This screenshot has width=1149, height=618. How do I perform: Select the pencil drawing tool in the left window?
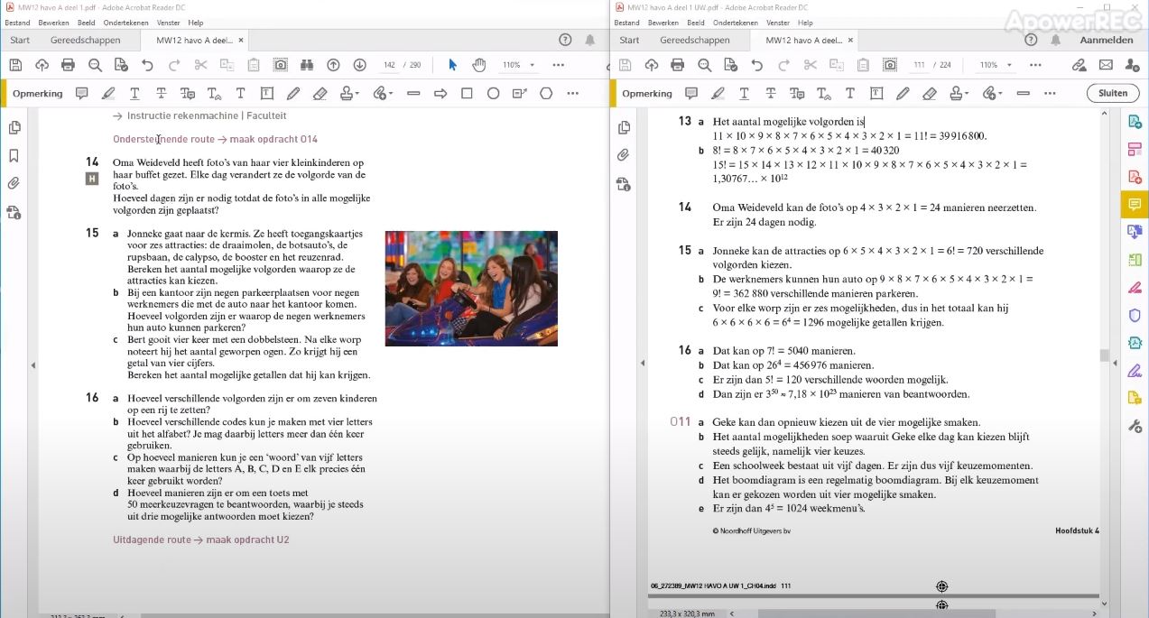pos(293,93)
